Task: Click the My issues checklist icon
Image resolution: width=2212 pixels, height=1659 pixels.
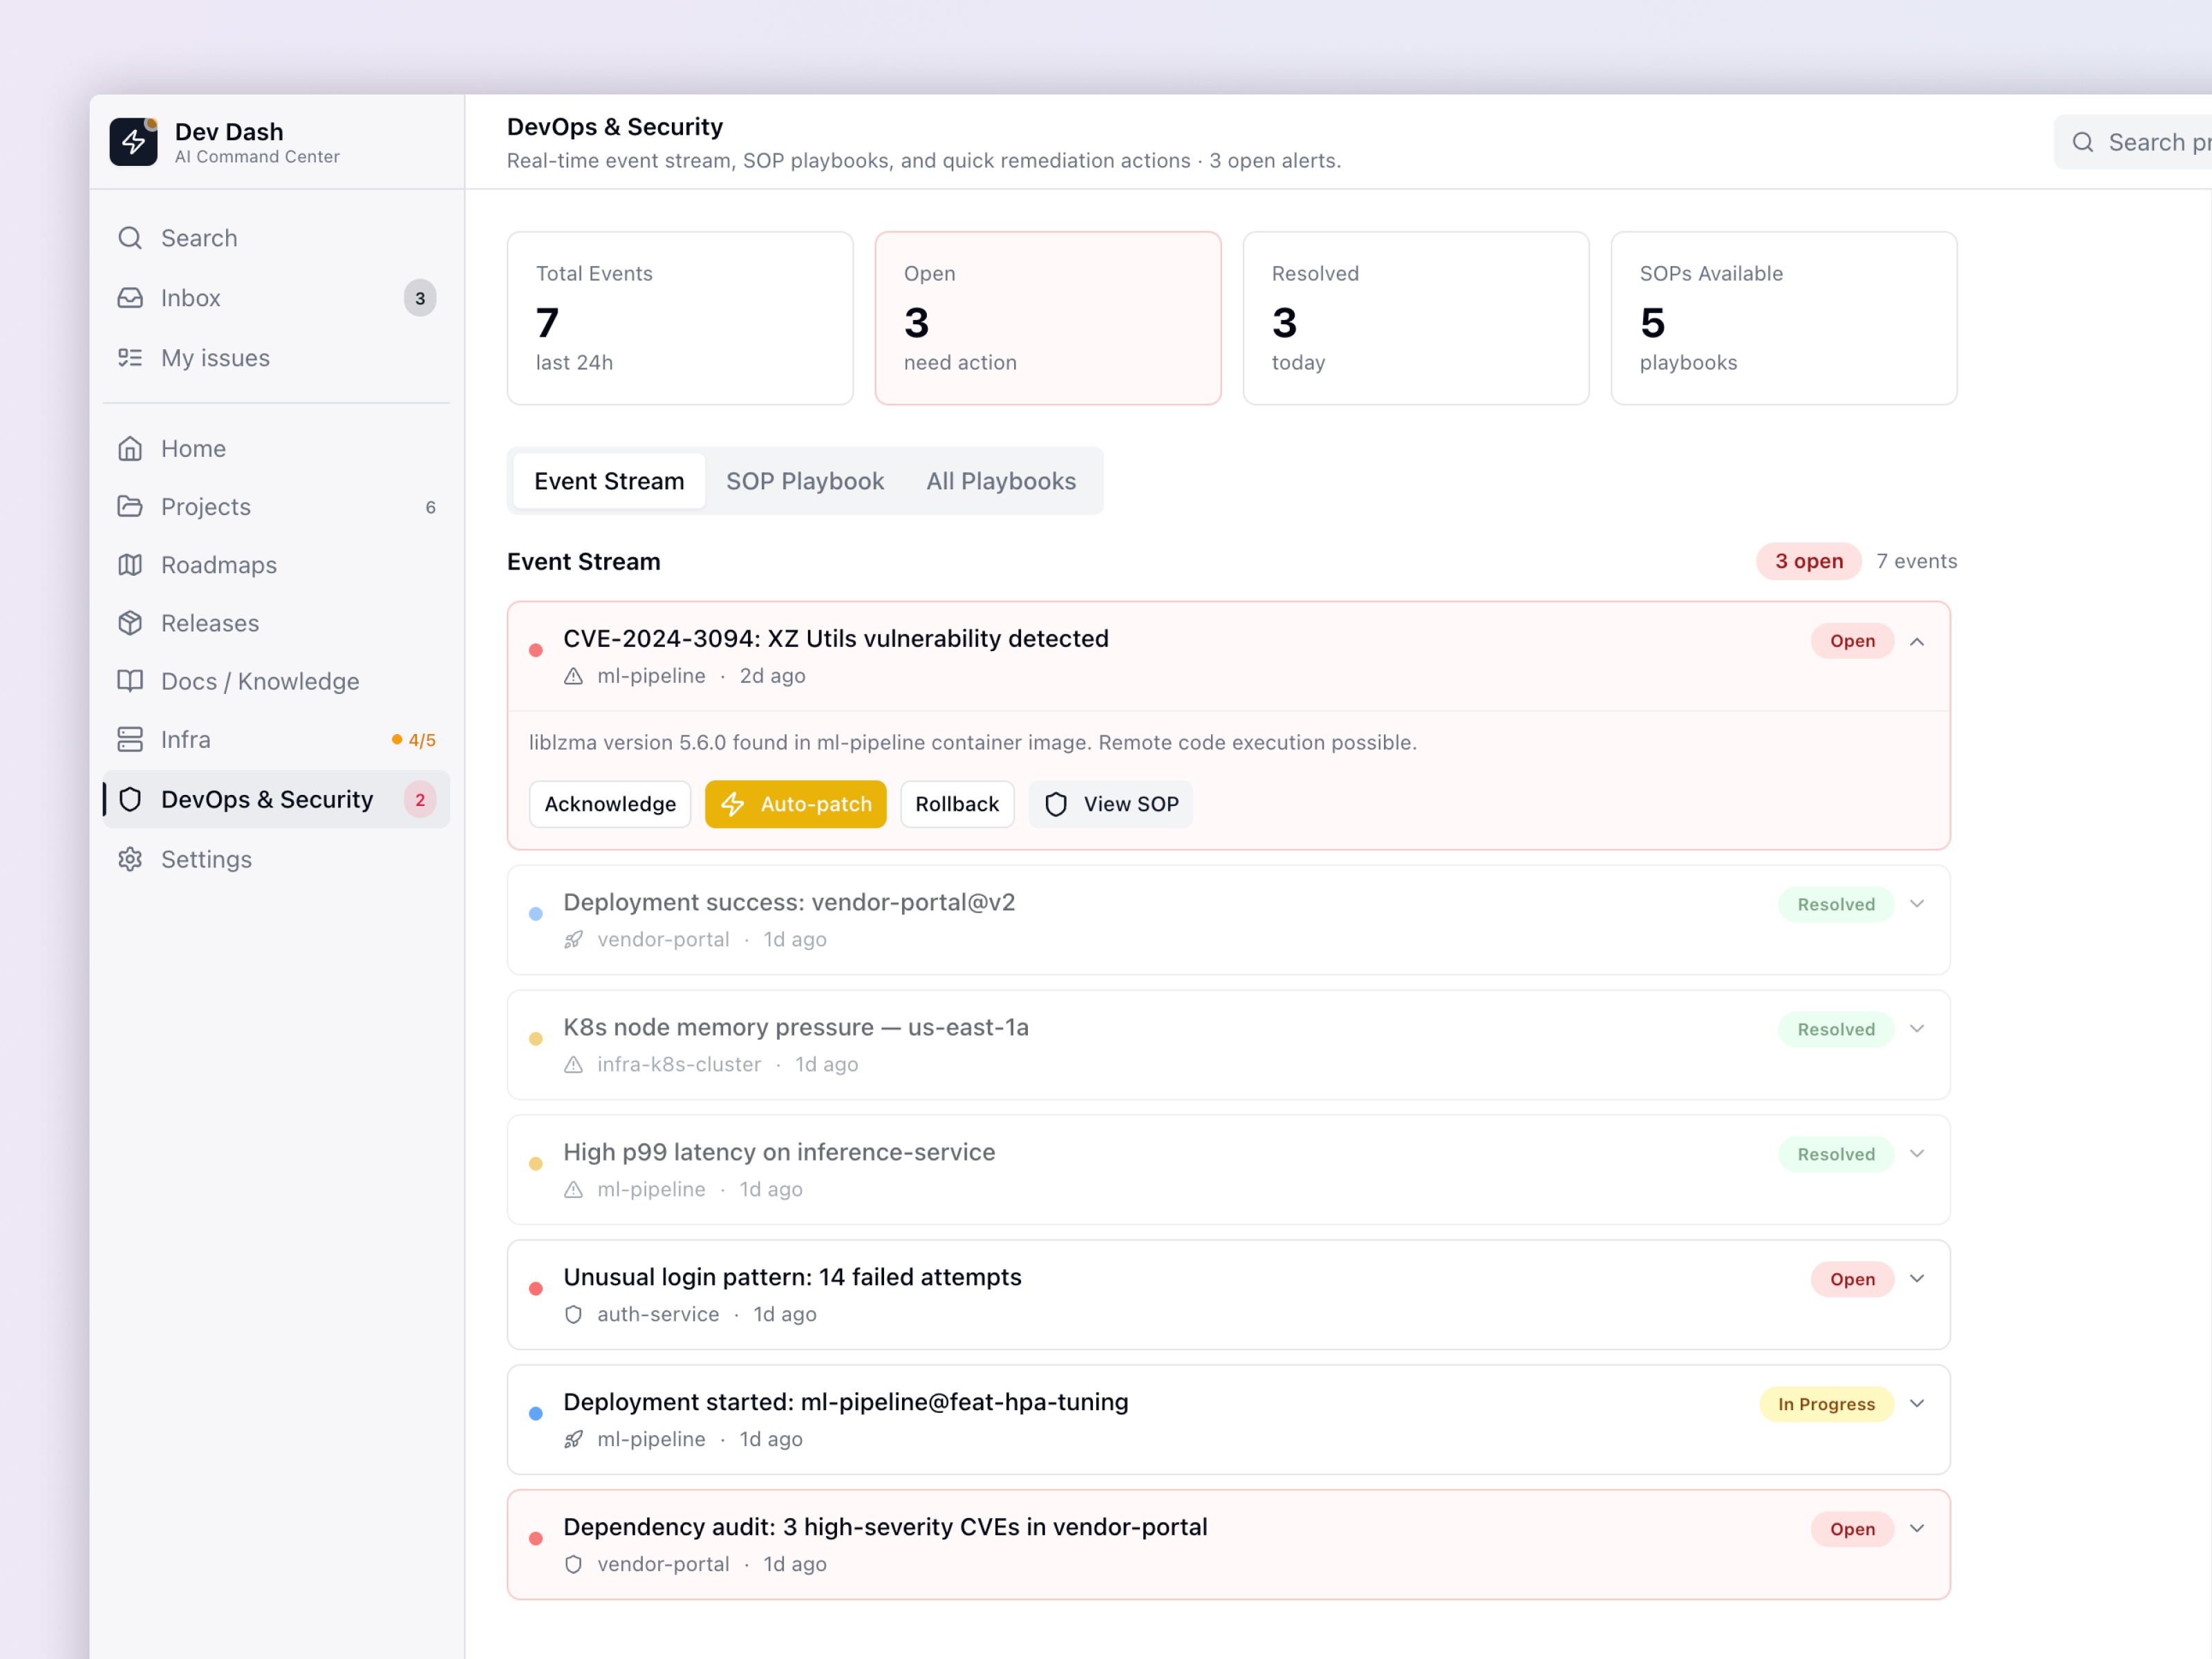Action: tap(131, 357)
